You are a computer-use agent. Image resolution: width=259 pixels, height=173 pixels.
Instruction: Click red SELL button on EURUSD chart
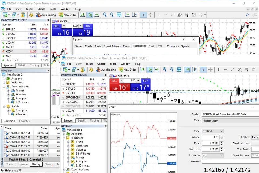click(x=114, y=81)
